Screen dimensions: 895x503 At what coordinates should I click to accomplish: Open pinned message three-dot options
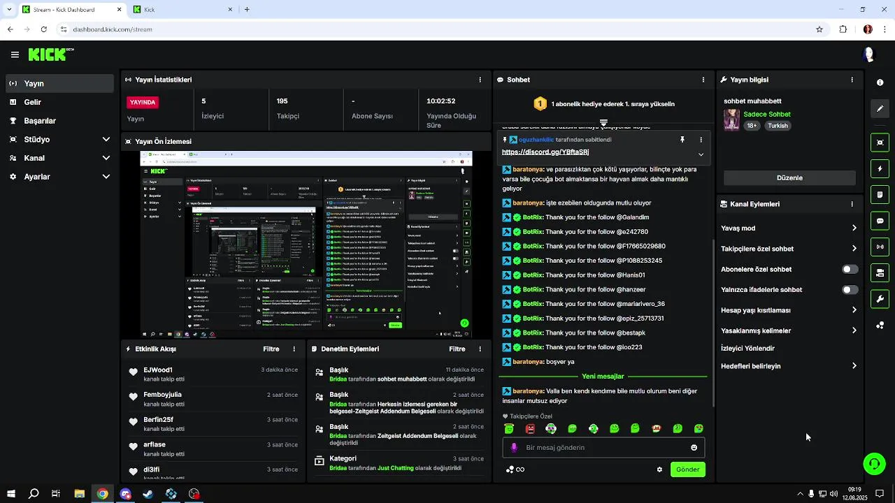pos(701,140)
